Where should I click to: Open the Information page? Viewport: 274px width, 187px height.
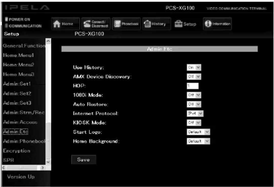pos(217,24)
